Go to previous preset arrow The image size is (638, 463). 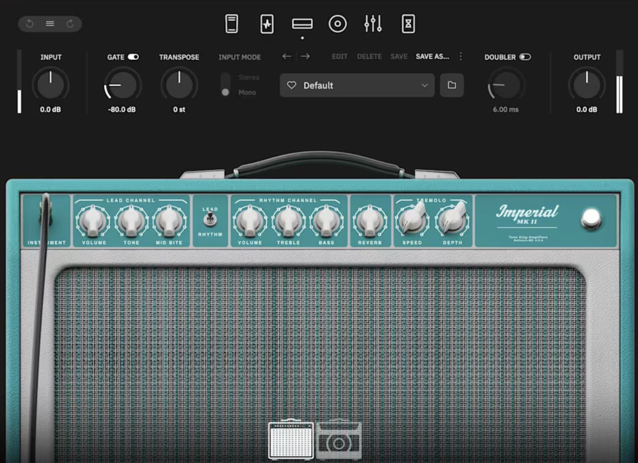pyautogui.click(x=287, y=56)
